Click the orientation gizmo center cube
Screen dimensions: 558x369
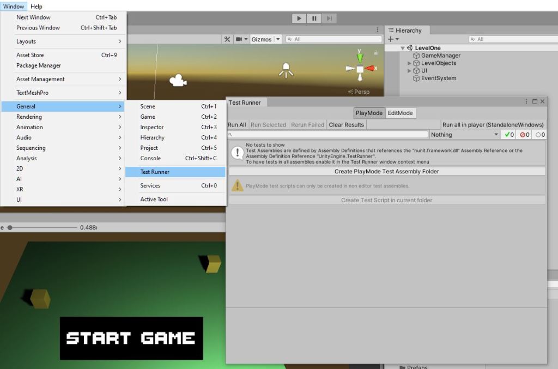(x=360, y=69)
